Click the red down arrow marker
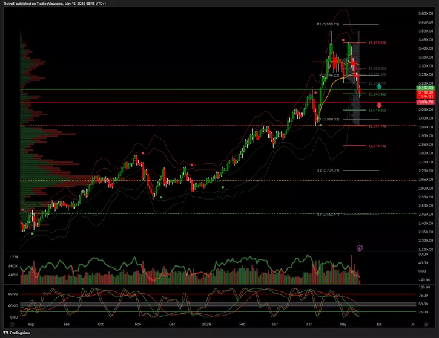Viewport: 439px width, 338px height. pos(379,105)
